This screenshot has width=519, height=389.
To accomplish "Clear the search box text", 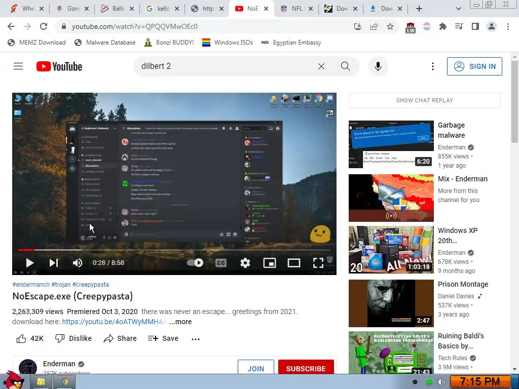I will (321, 66).
